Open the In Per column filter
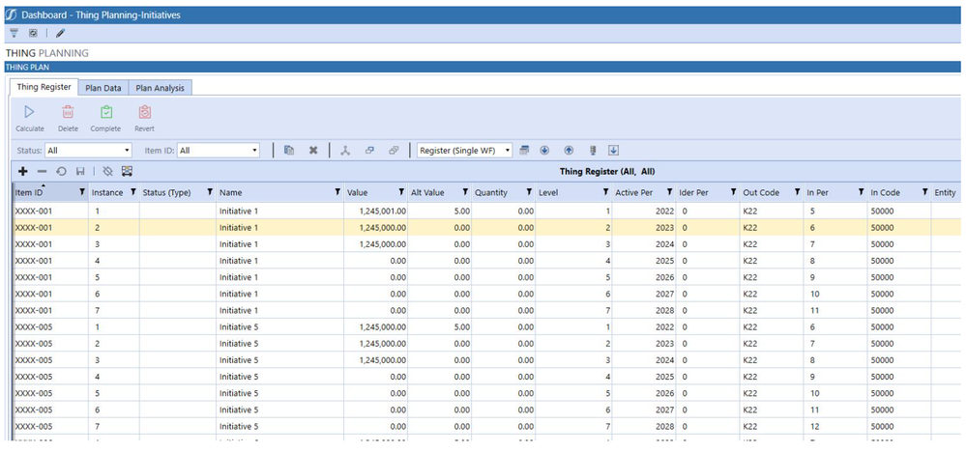Viewport: 966px width, 452px height. pyautogui.click(x=862, y=192)
